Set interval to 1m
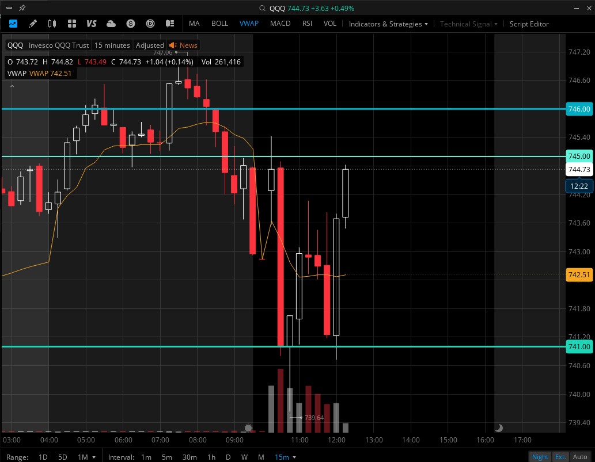 click(146, 457)
